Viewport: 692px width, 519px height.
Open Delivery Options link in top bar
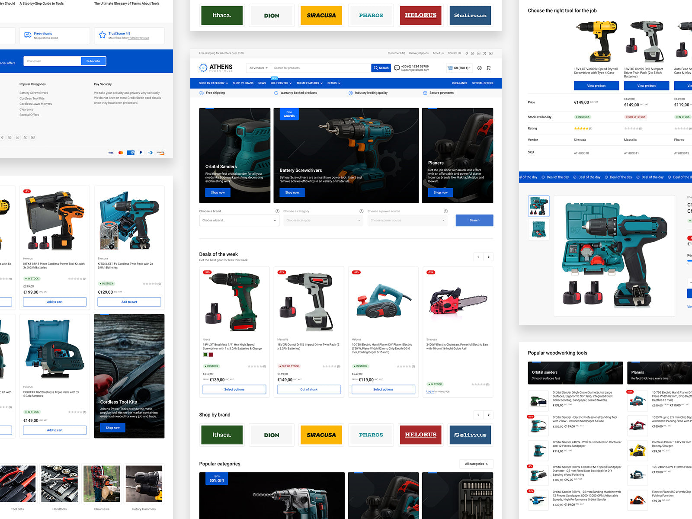click(419, 53)
